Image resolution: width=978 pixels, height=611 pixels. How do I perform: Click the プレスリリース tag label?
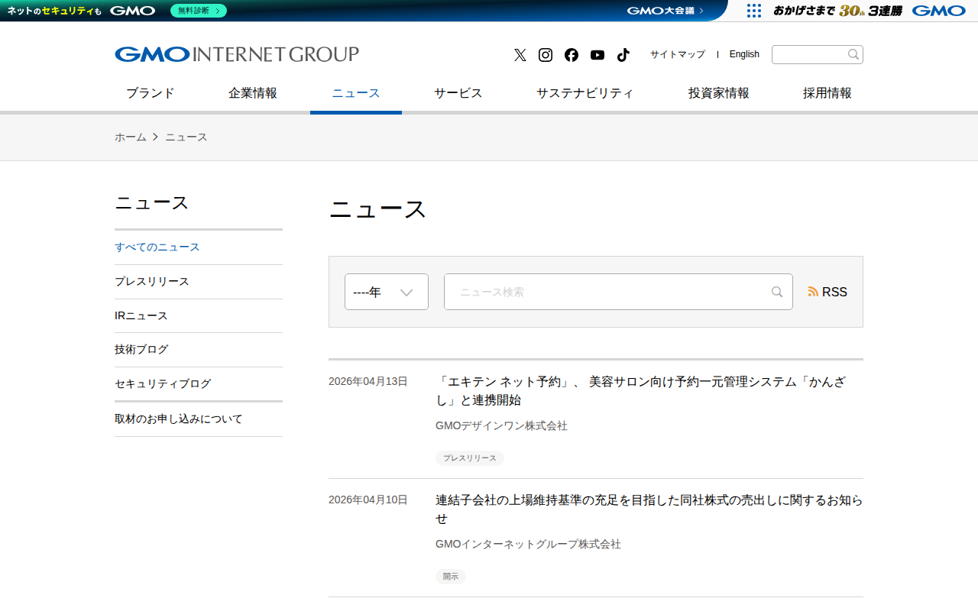[x=470, y=458]
